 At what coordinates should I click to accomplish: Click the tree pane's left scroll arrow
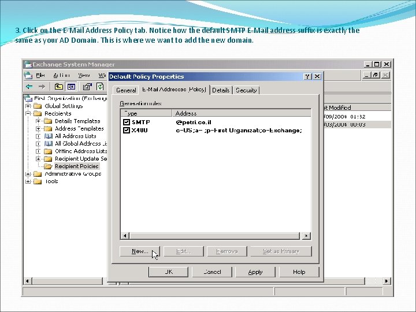pyautogui.click(x=27, y=281)
